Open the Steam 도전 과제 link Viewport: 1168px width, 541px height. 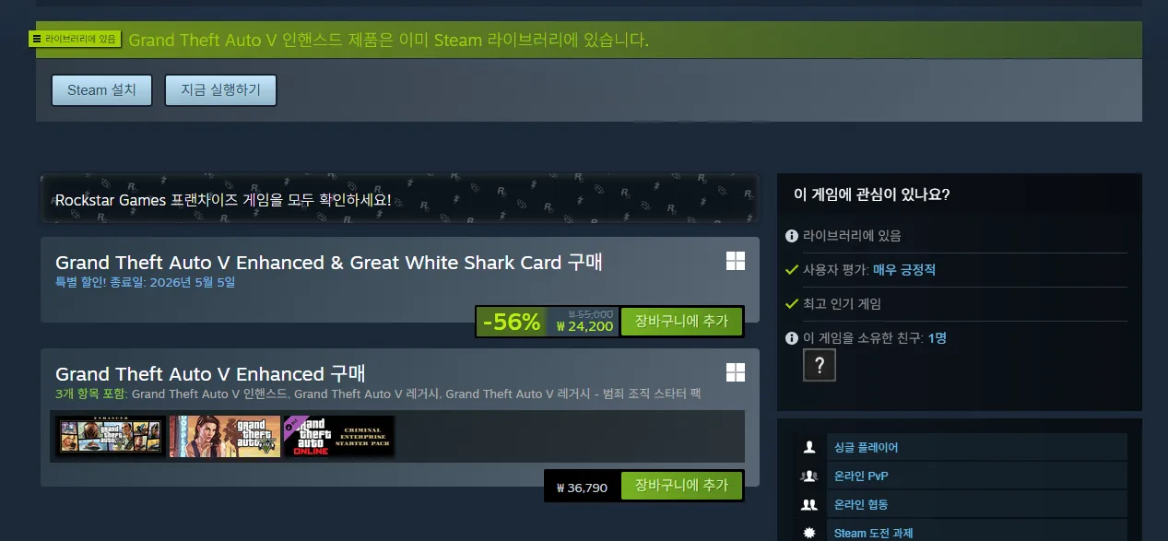pyautogui.click(x=873, y=533)
